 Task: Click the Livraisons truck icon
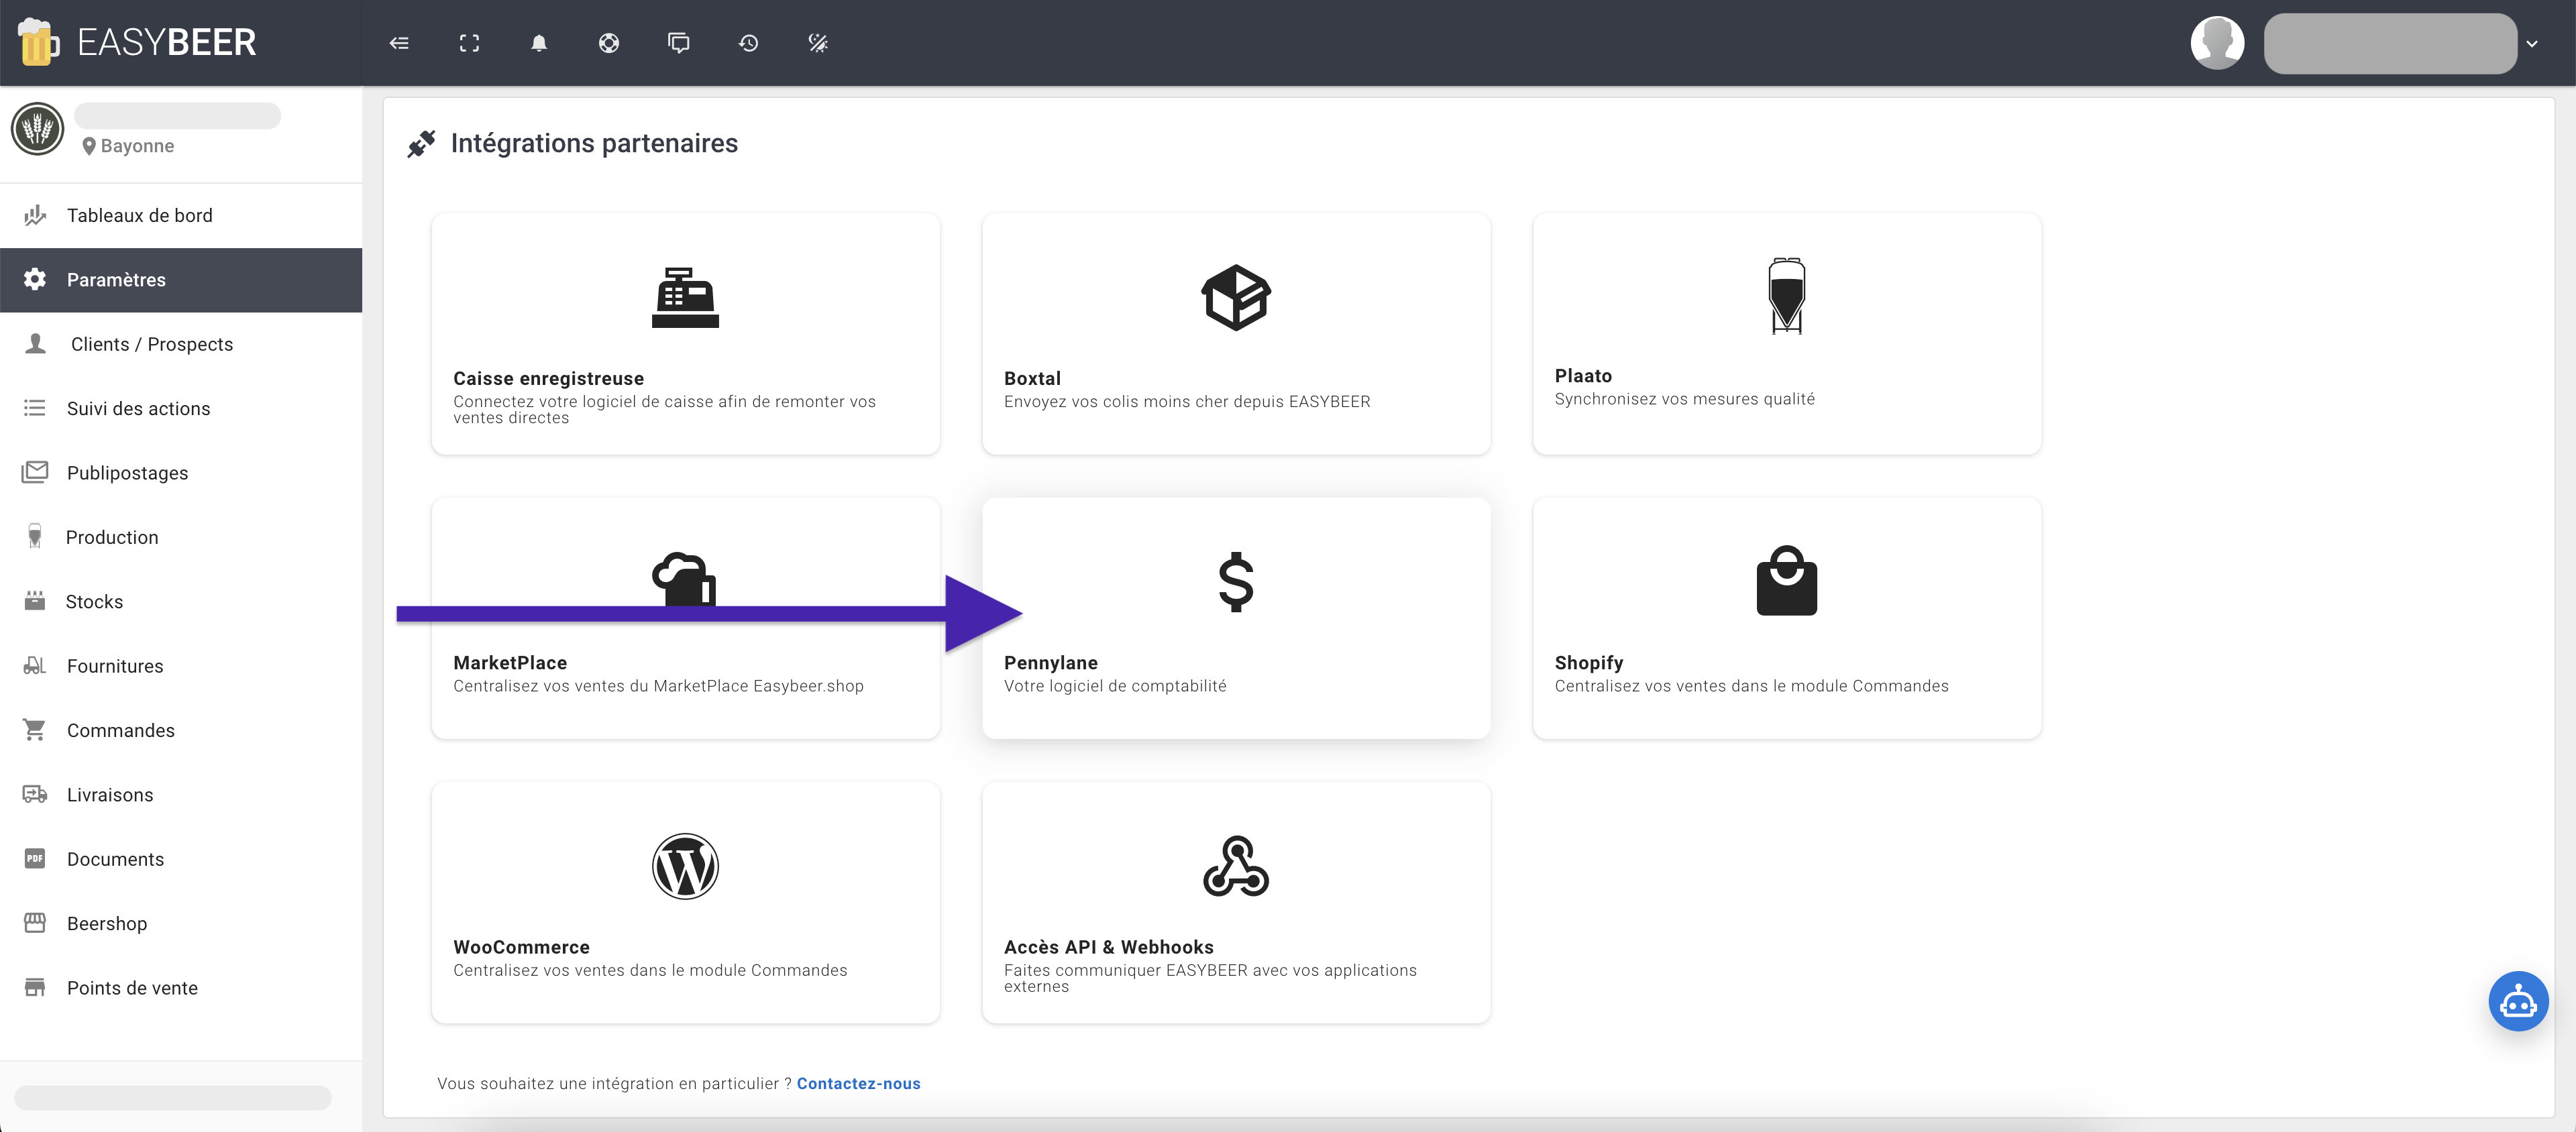[35, 794]
